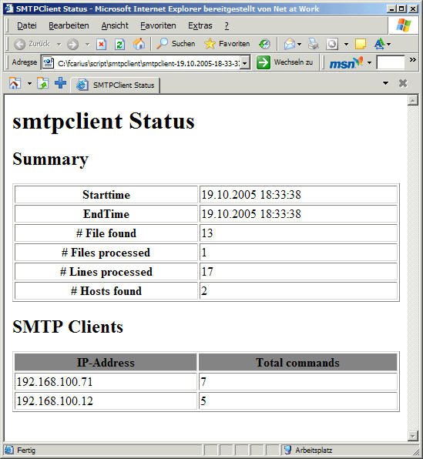Click the Stop loading icon
The width and height of the screenshot is (423, 459).
101,44
